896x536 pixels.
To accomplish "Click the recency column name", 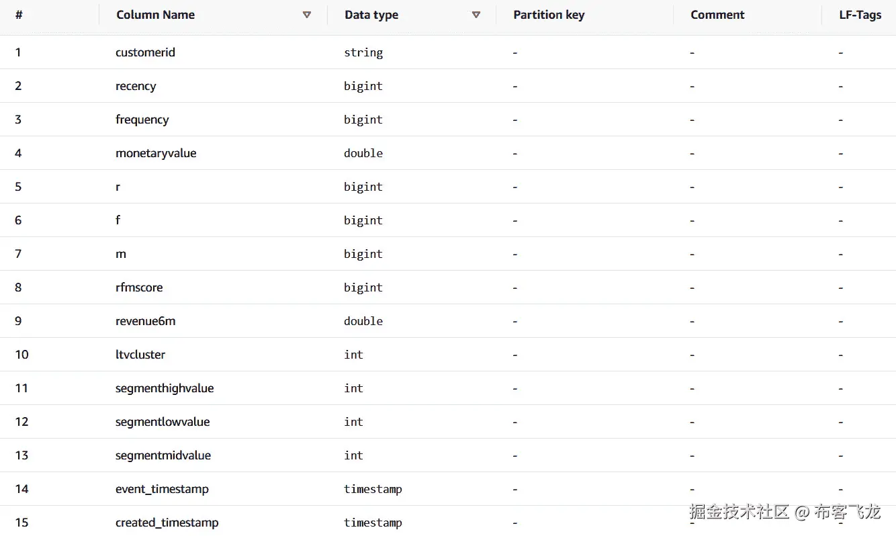I will [136, 86].
